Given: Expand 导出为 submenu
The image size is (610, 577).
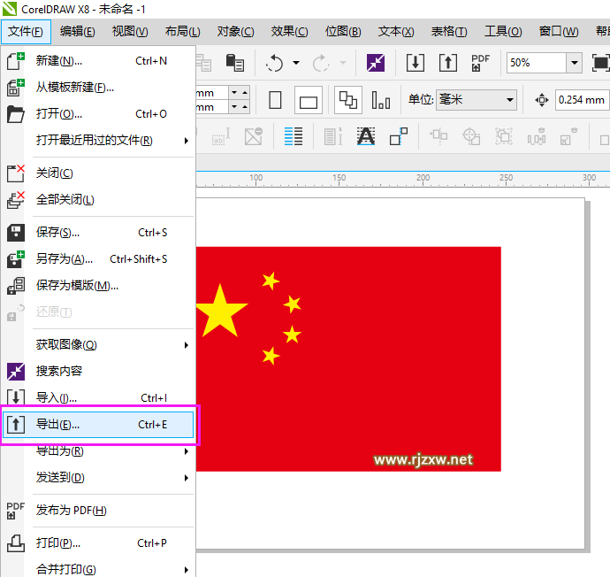Looking at the screenshot, I should coord(187,451).
